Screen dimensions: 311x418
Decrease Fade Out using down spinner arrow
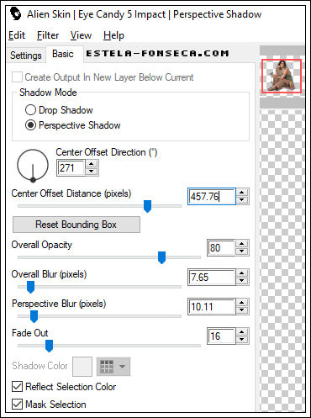point(242,340)
